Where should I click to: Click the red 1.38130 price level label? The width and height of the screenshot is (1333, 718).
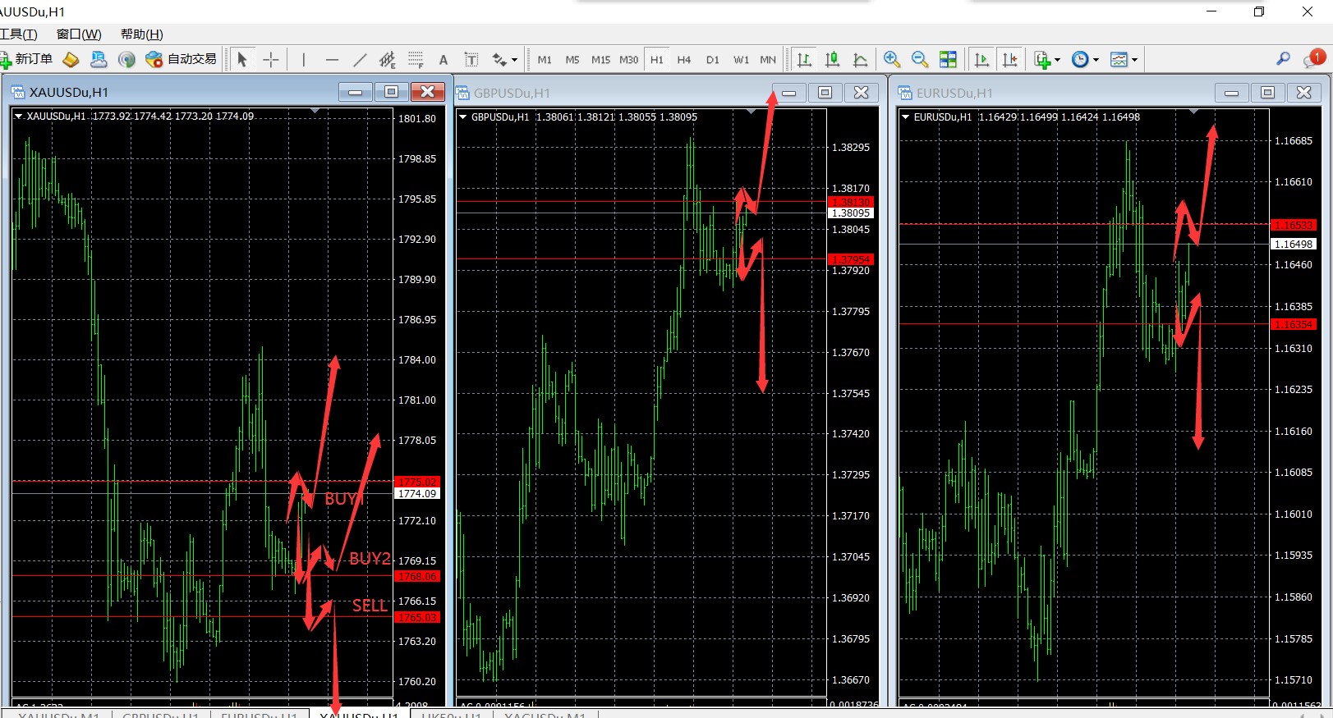pyautogui.click(x=851, y=202)
